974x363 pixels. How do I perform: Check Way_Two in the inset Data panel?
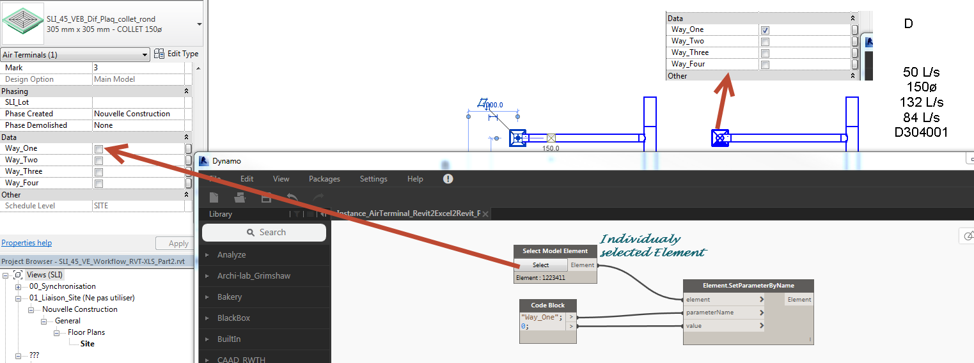tap(765, 42)
